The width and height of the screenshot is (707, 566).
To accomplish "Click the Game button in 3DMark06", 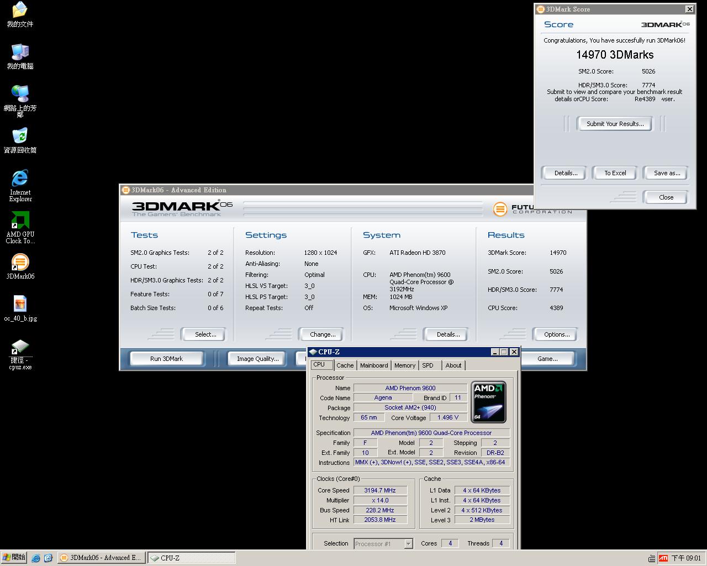I will coord(547,359).
